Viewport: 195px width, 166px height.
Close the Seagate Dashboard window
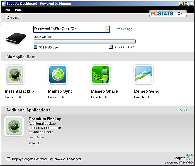[x=191, y=4]
